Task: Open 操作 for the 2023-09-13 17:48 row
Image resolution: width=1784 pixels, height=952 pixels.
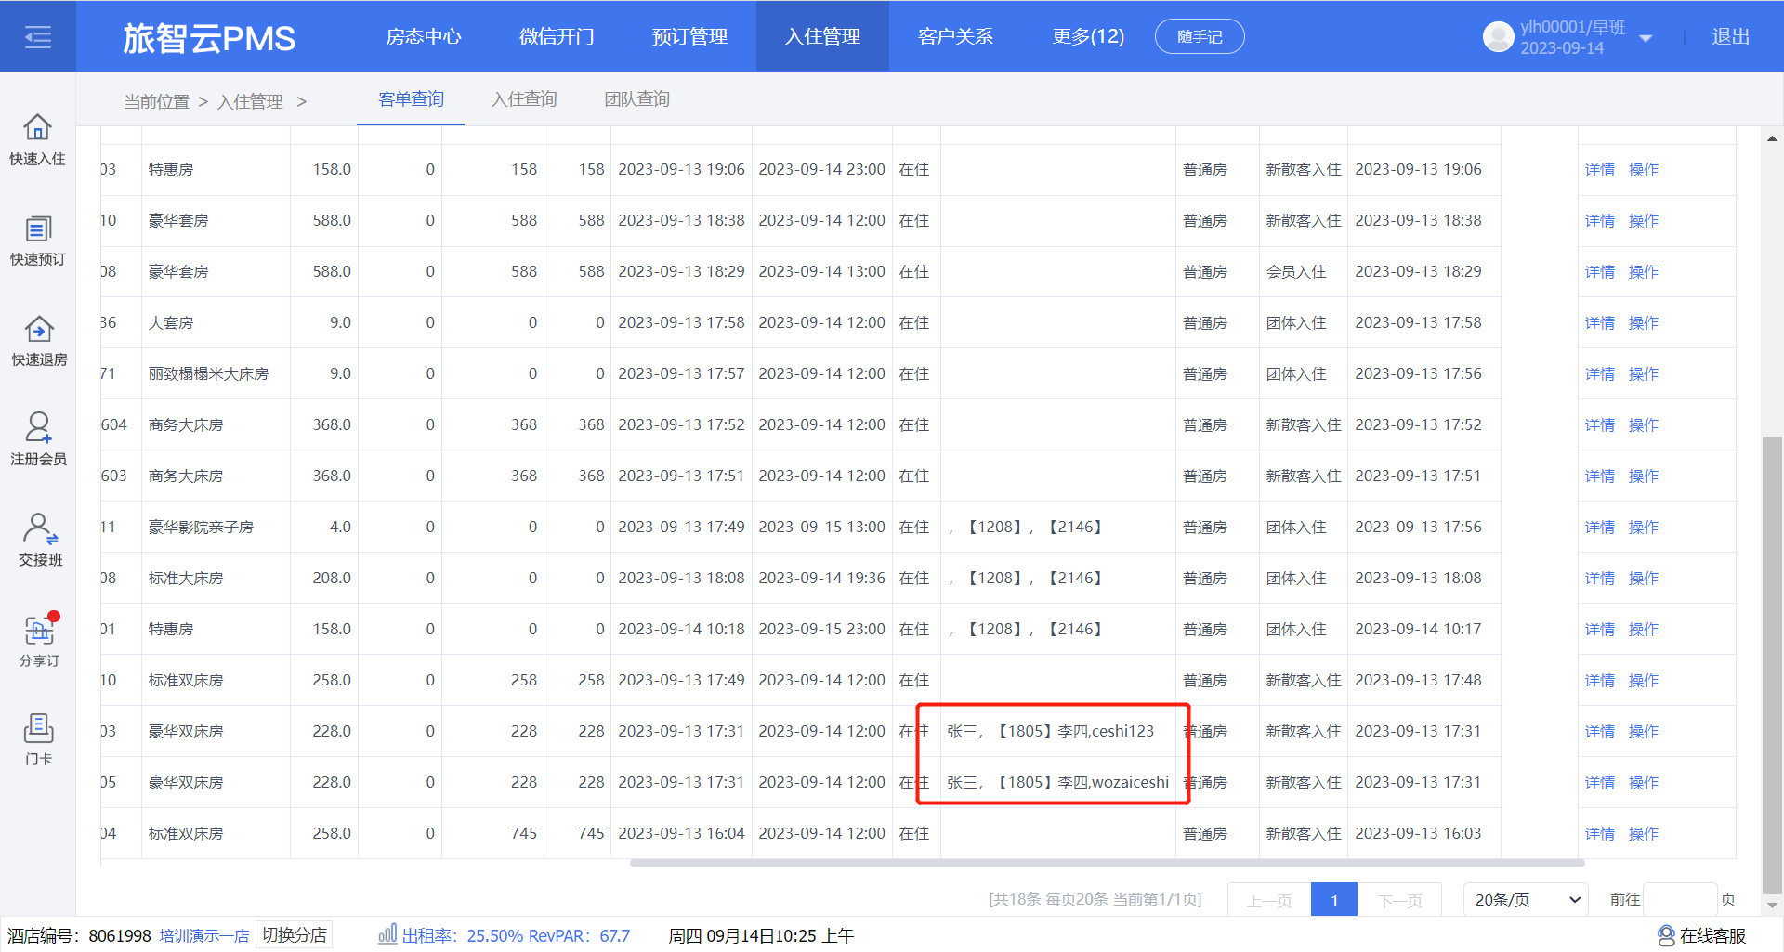Action: [x=1643, y=681]
